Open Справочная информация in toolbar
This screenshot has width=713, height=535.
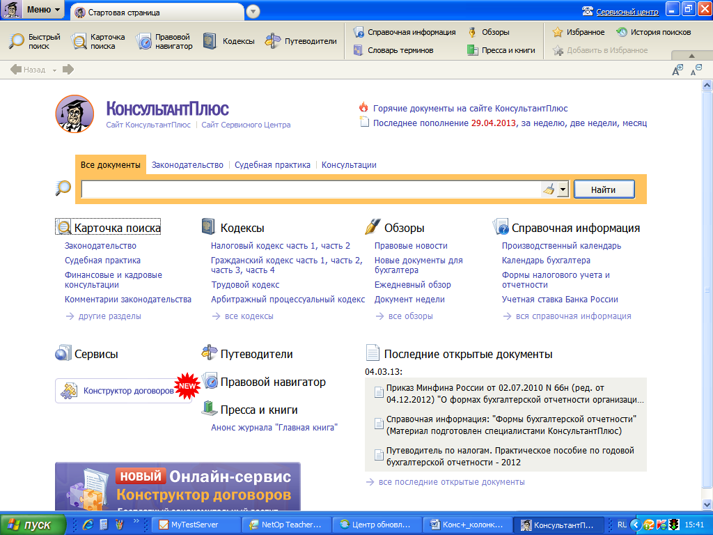405,32
